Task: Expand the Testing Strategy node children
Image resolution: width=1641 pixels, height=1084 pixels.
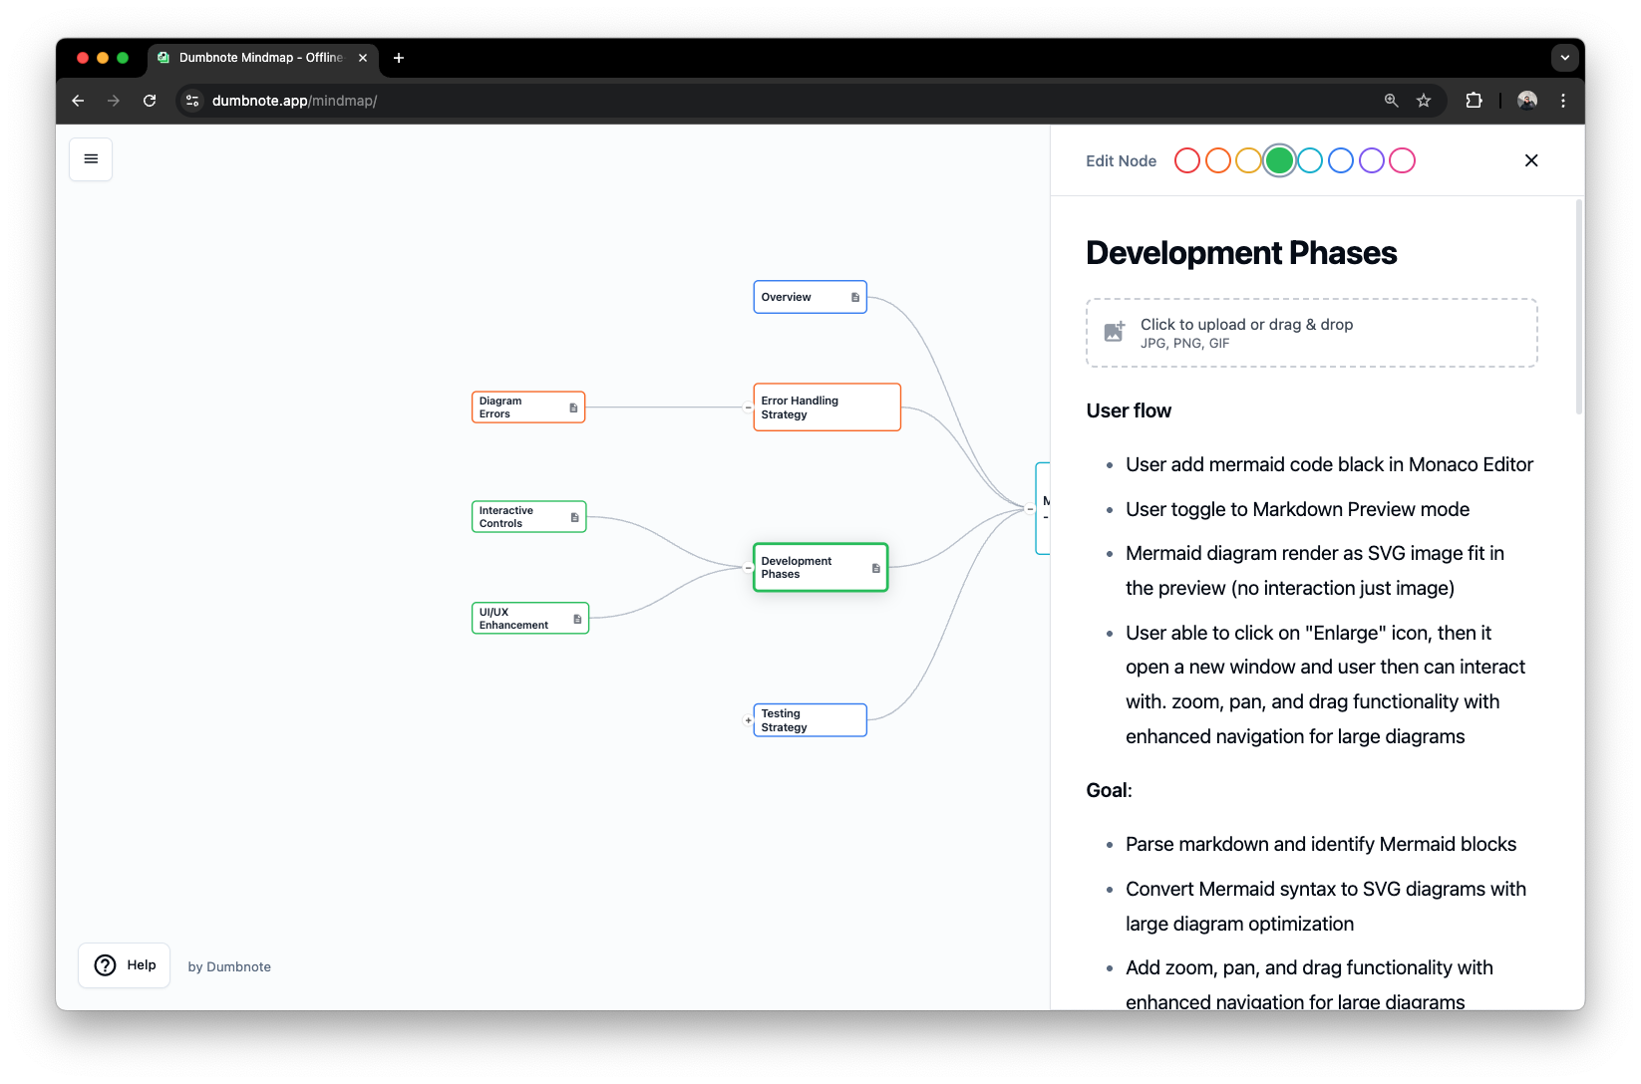Action: click(748, 719)
